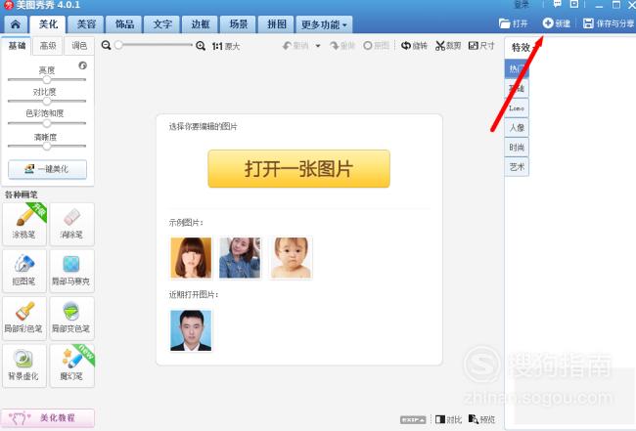Image resolution: width=636 pixels, height=431 pixels.
Task: Select the 高级 advanced adjustments tab
Action: [x=48, y=46]
